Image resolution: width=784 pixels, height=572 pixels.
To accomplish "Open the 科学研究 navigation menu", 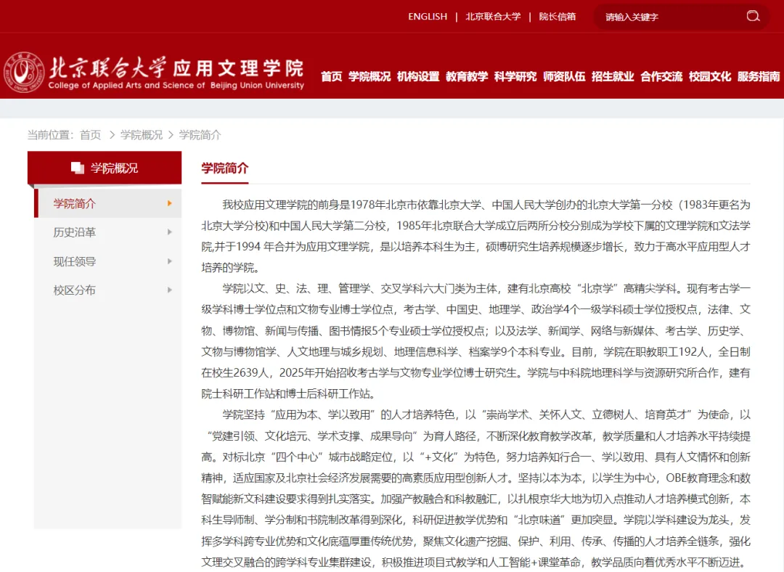I will coord(515,76).
